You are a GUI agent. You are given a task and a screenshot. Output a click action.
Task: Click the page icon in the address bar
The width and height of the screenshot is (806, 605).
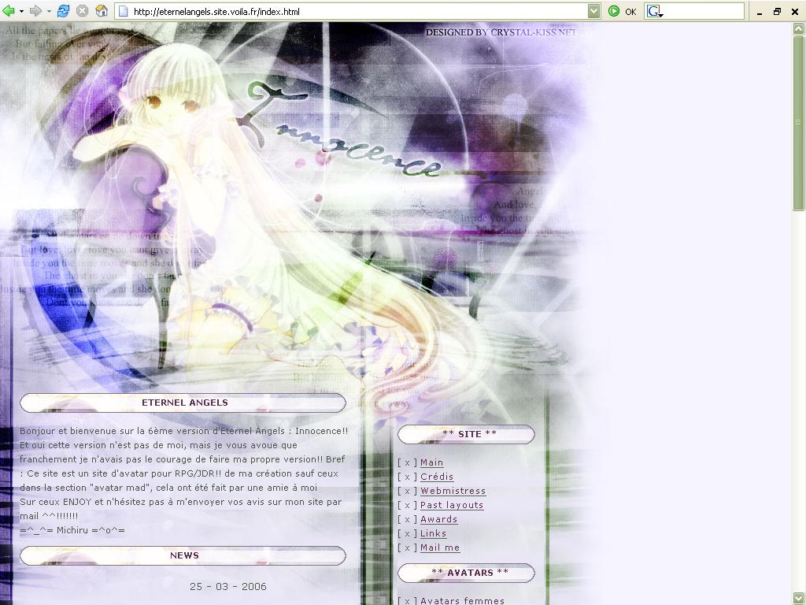(x=124, y=11)
